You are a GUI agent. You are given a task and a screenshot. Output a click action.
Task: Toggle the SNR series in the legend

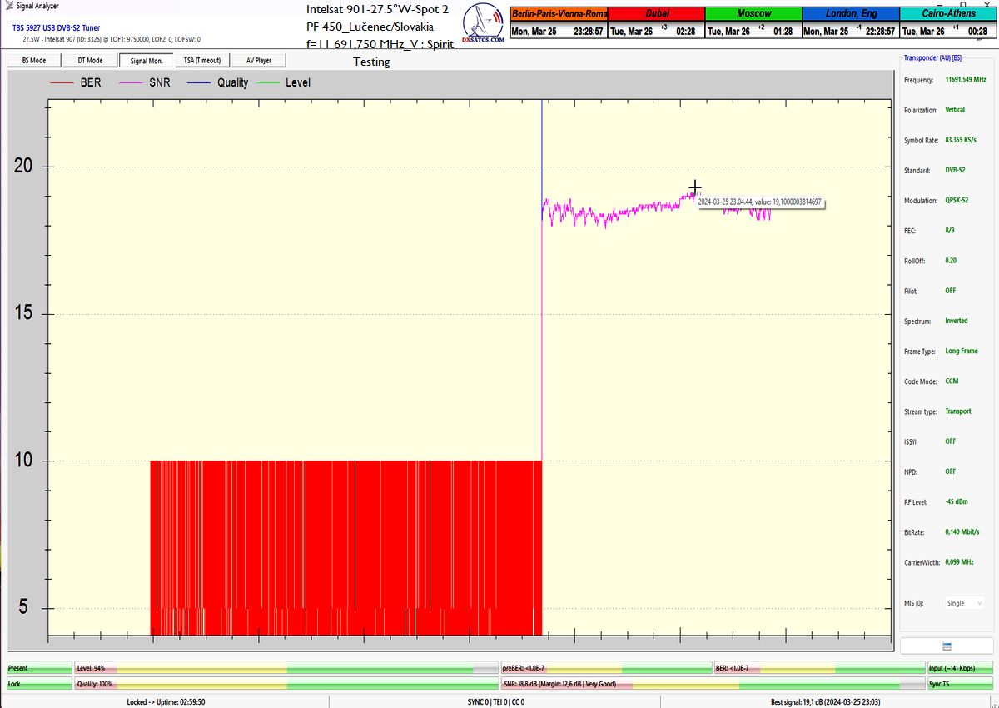click(146, 82)
